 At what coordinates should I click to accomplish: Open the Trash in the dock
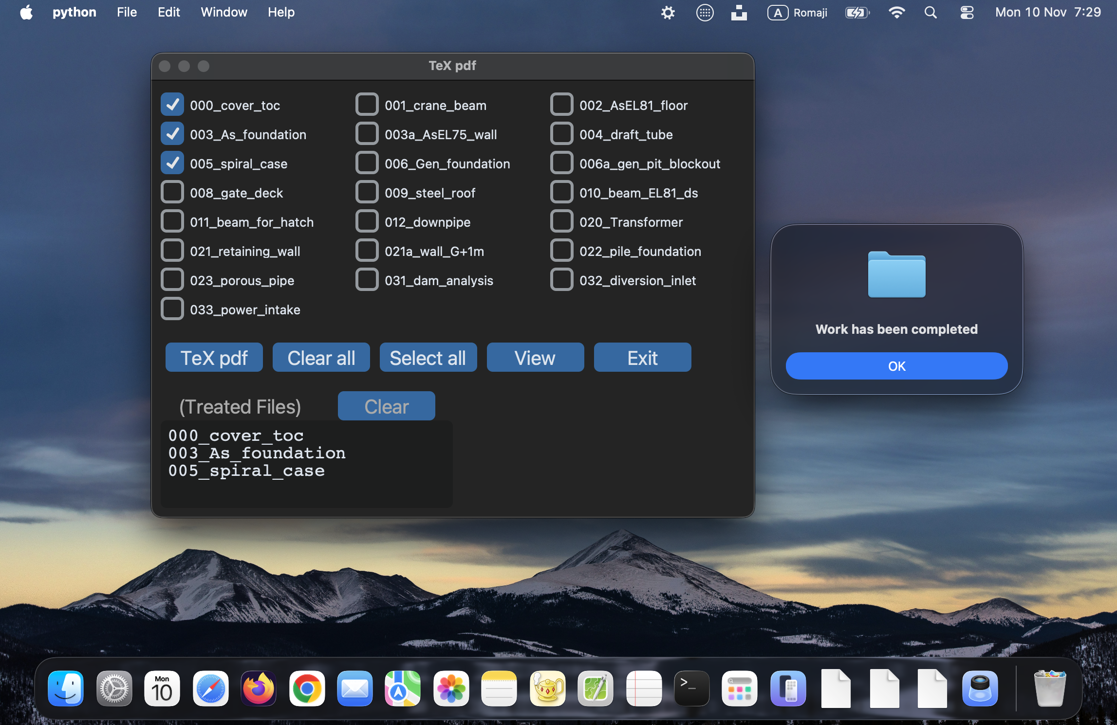tap(1050, 689)
